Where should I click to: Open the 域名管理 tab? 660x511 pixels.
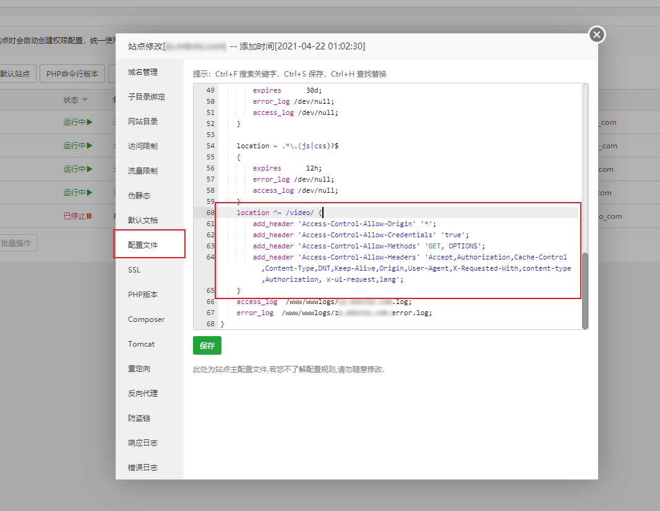pos(143,72)
